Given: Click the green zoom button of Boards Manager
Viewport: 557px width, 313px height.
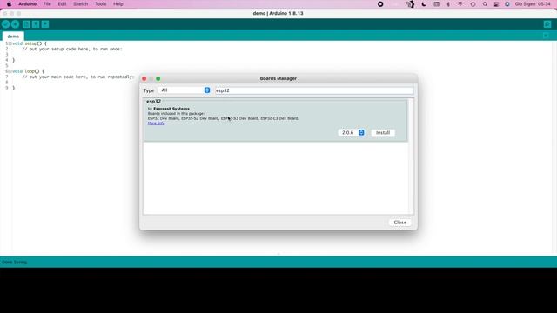Looking at the screenshot, I should coord(158,78).
